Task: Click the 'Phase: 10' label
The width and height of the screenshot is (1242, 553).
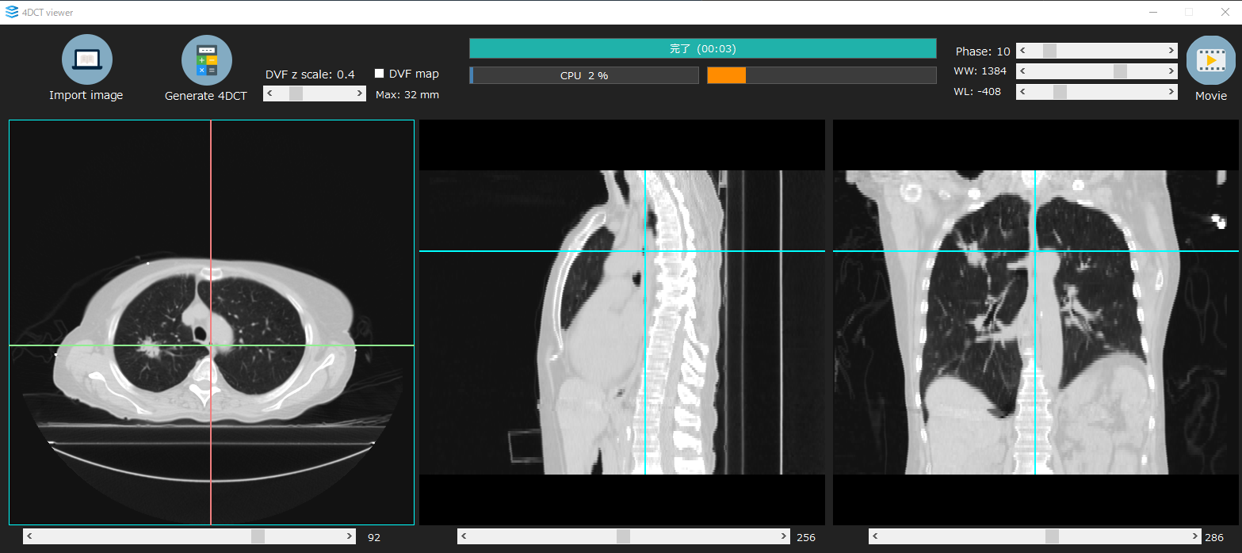Action: point(983,51)
